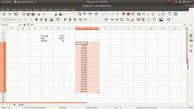This screenshot has height=109, width=194.
Task: Open the Data menu
Action: coord(51,9)
